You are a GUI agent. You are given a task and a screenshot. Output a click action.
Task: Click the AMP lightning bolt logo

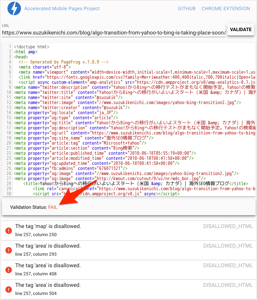coord(14,8)
